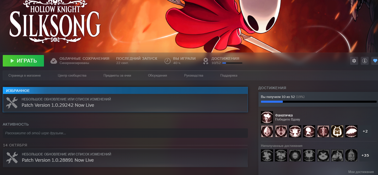Click the achievements progress bar in side panel
The width and height of the screenshot is (378, 175).
(x=319, y=102)
